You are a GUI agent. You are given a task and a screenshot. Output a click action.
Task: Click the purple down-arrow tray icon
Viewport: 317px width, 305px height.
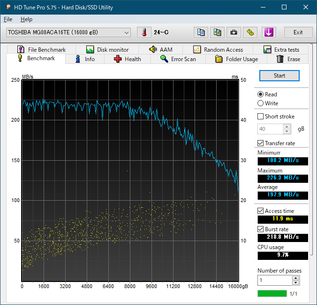click(x=269, y=32)
